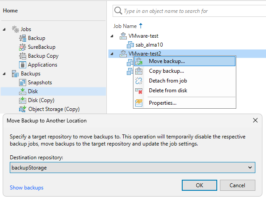Image resolution: width=266 pixels, height=197 pixels.
Task: Select Applications in the tree
Action: tap(43, 65)
